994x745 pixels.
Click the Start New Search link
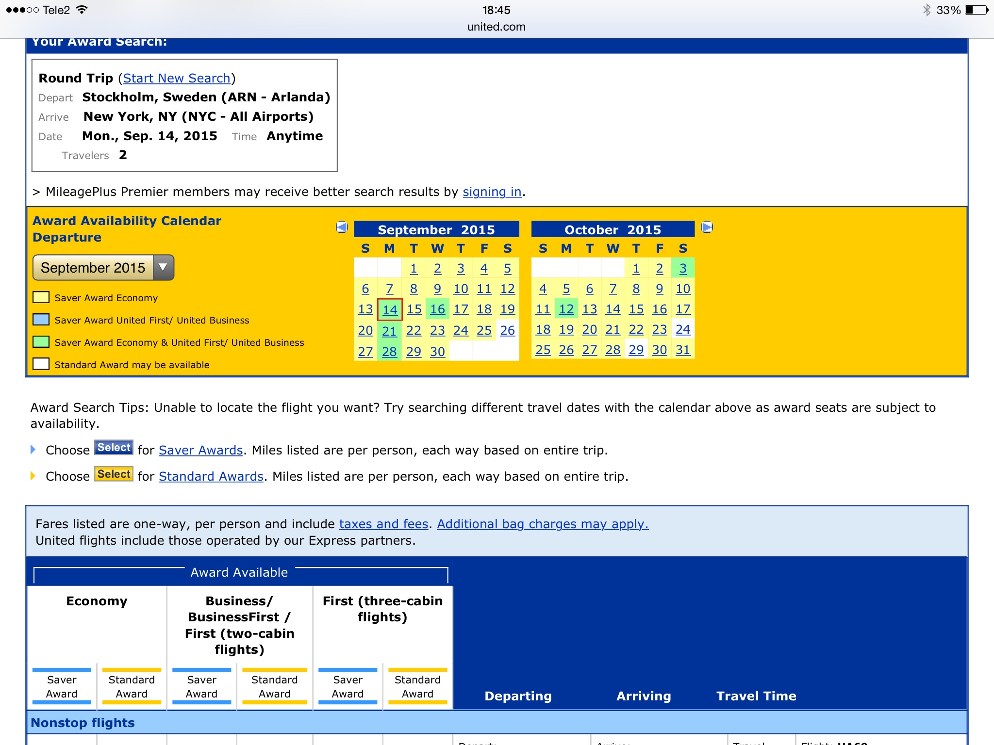click(x=177, y=78)
